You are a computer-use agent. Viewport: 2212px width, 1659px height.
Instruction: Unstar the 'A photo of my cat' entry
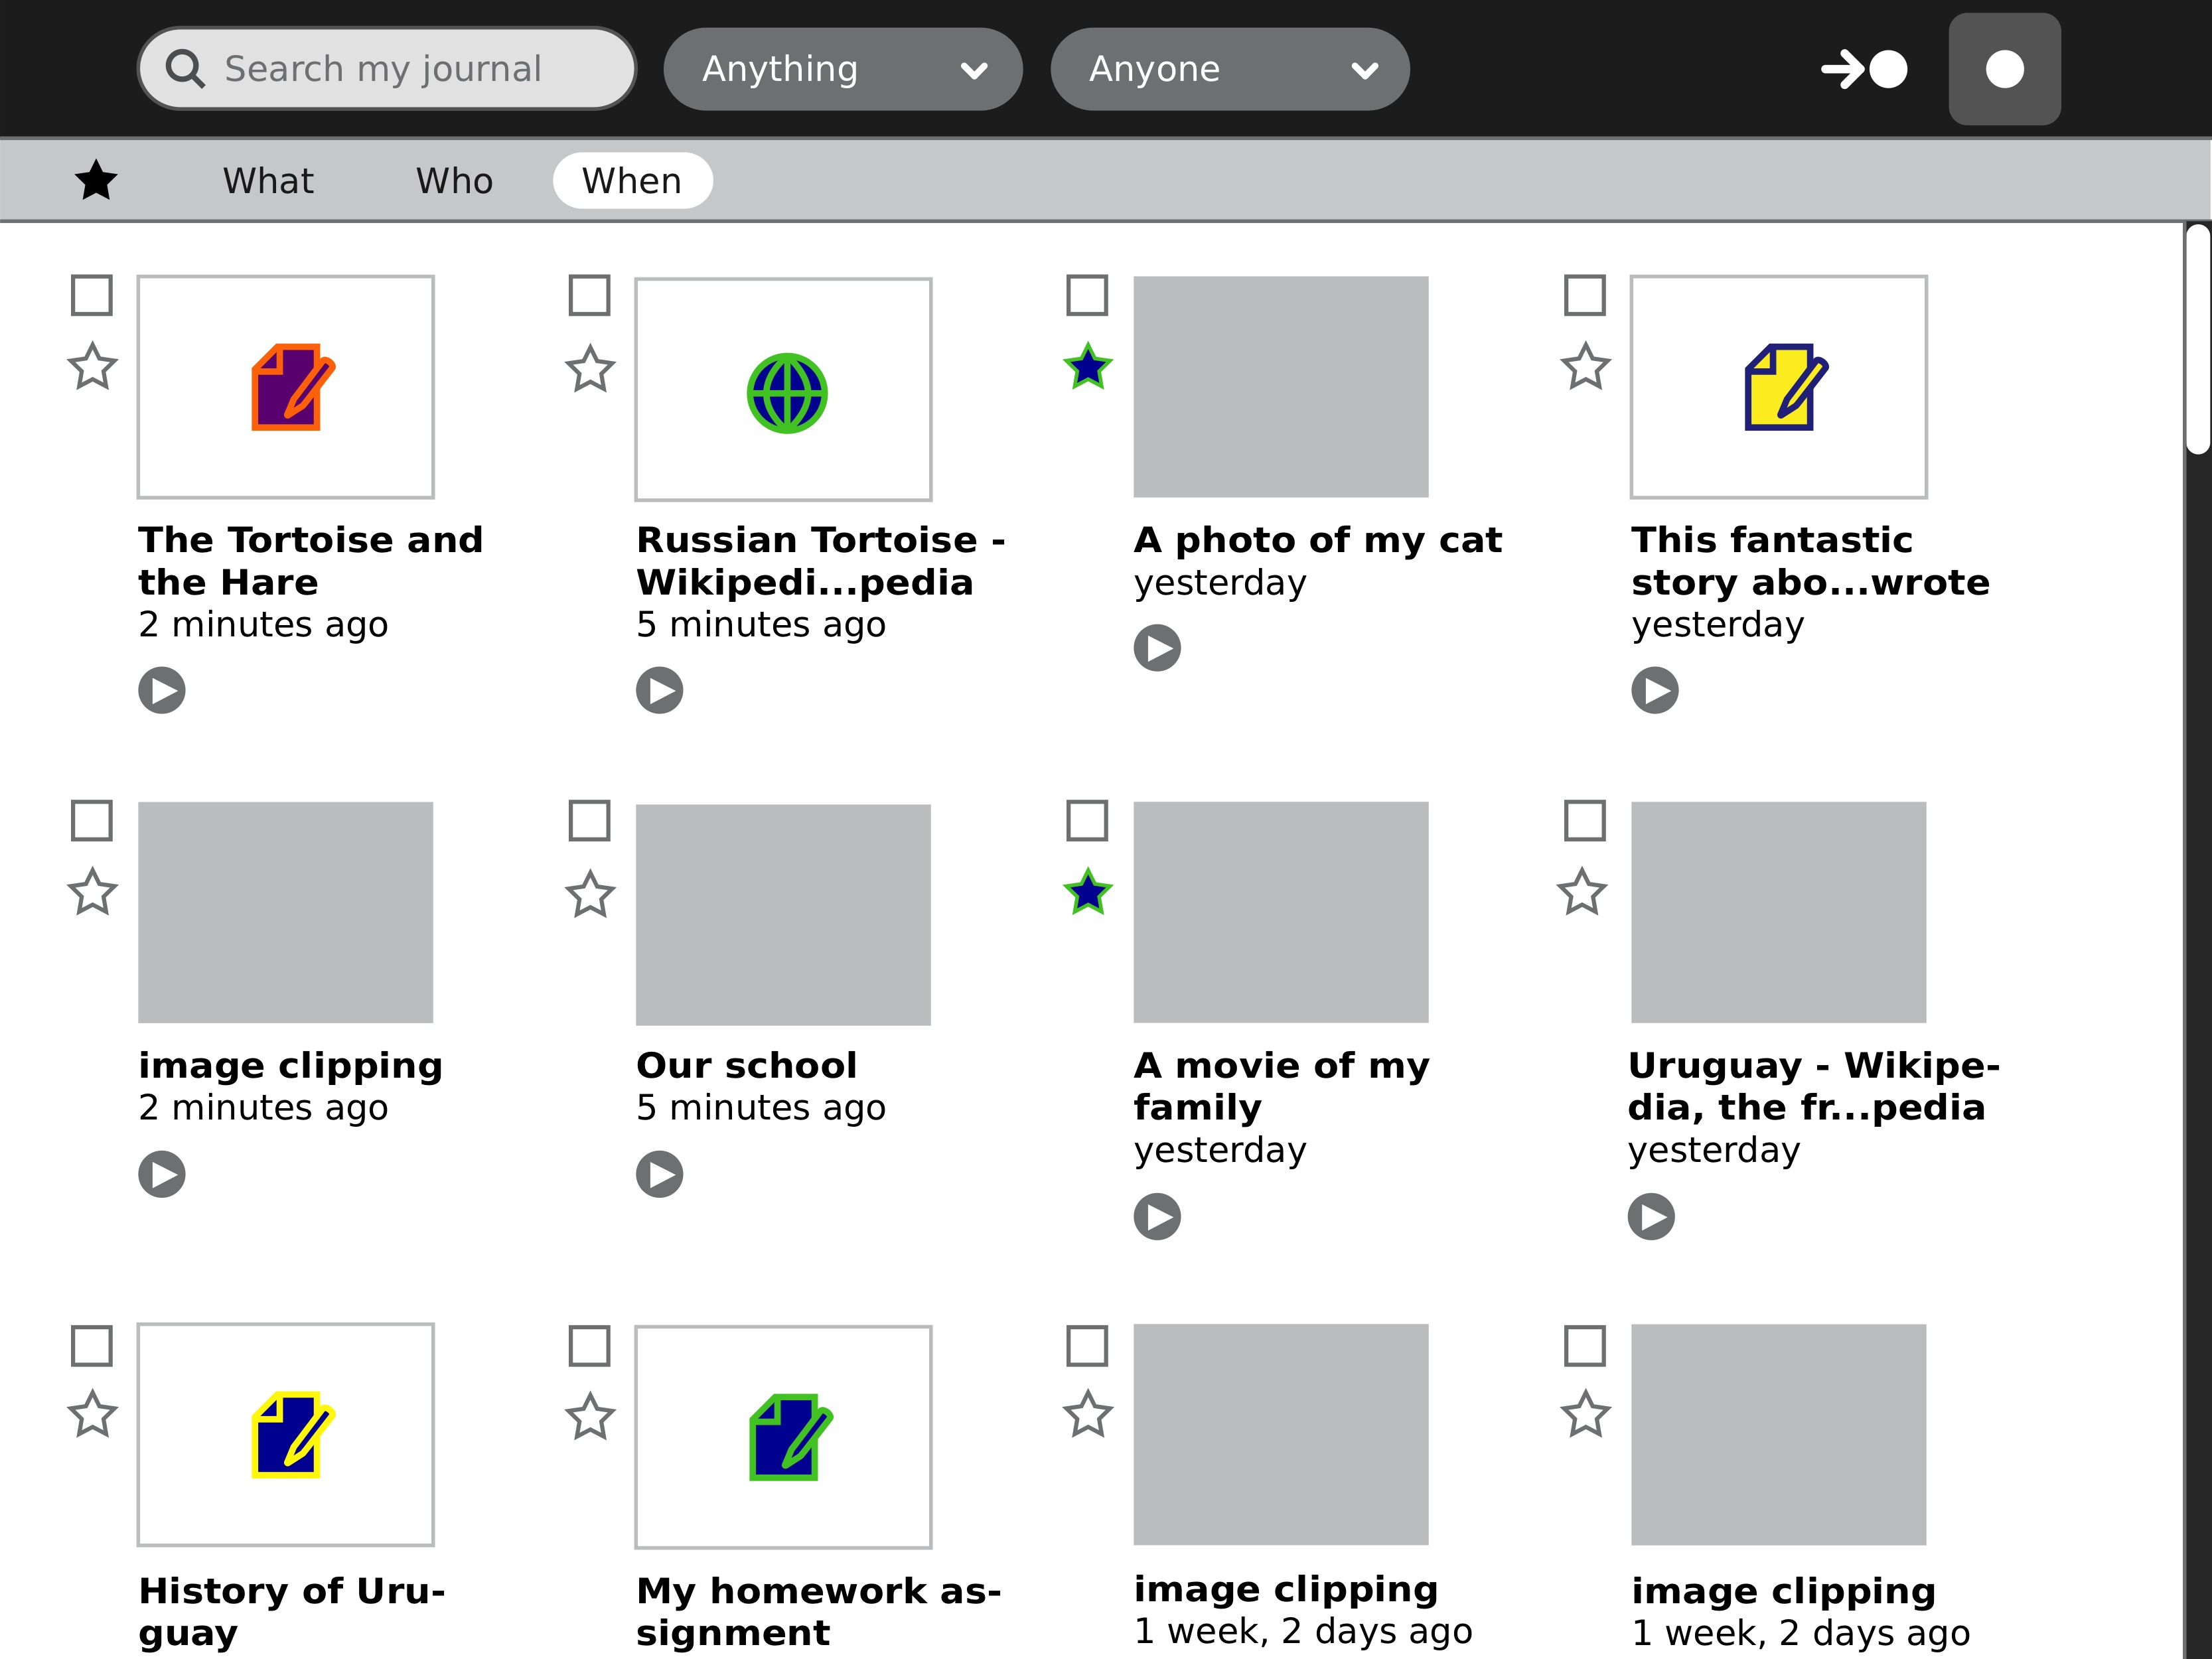[1087, 367]
